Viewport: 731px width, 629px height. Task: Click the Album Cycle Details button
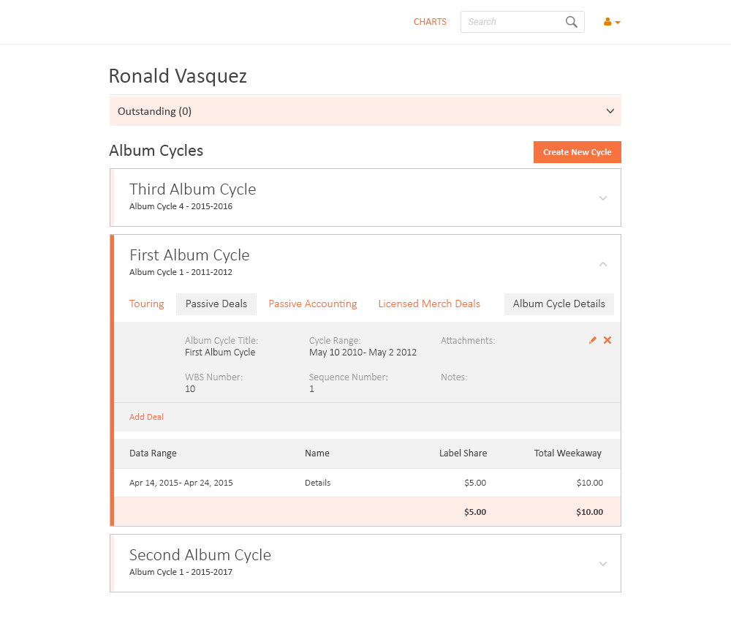[x=559, y=304]
